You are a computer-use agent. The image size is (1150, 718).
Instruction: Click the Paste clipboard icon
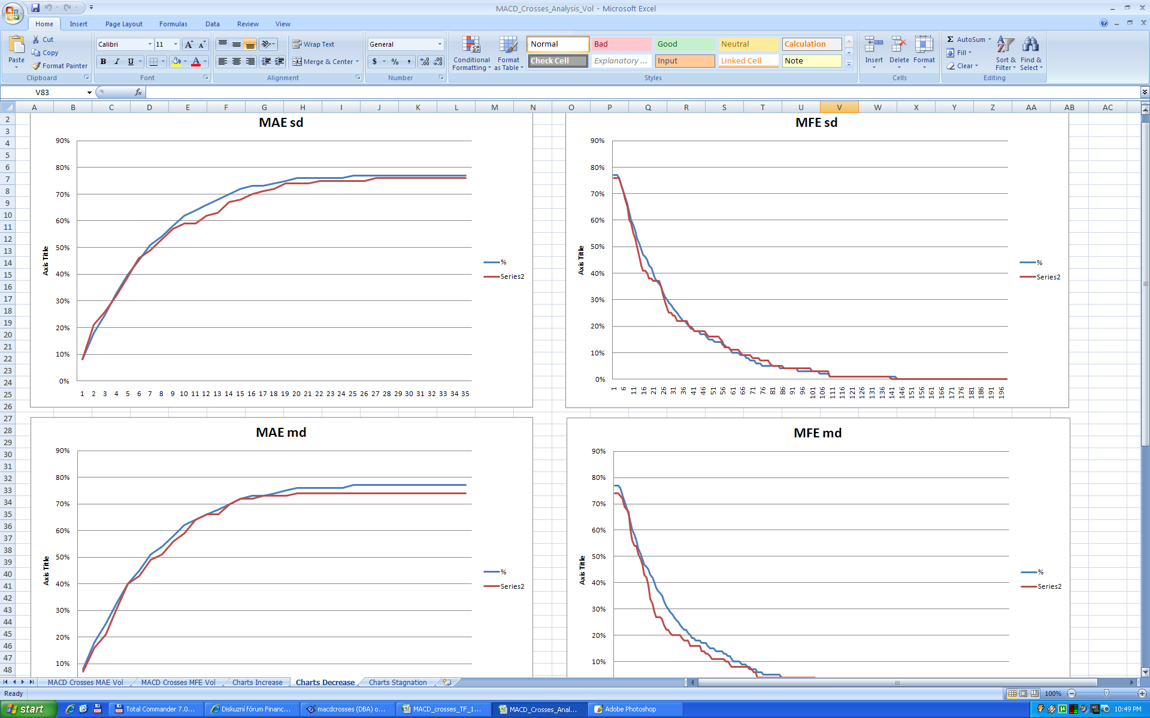pos(17,45)
